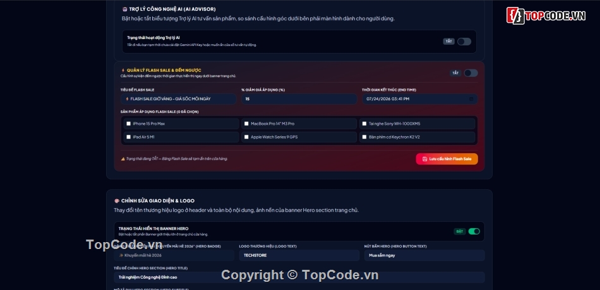Viewport: 600px width, 290px height.
Task: Click the "NÚT BẤM HERO (HERO BUTTON TEXT)" label
Action: coord(395,246)
